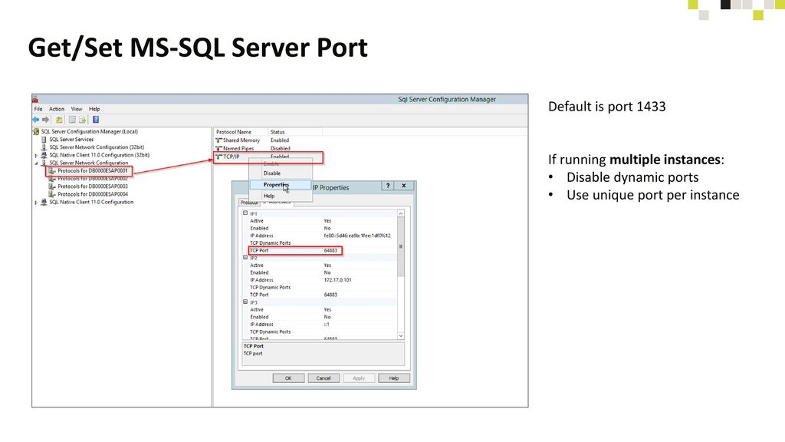
Task: Click the Apply button
Action: (x=359, y=378)
